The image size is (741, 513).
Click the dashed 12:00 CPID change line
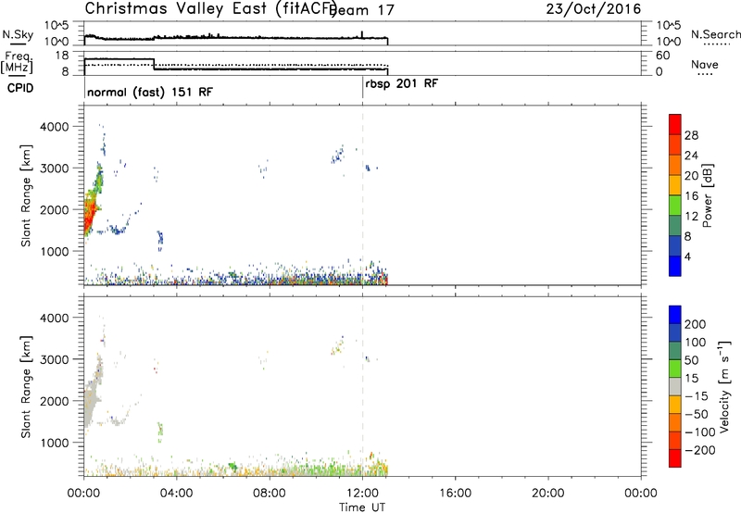pos(362,194)
